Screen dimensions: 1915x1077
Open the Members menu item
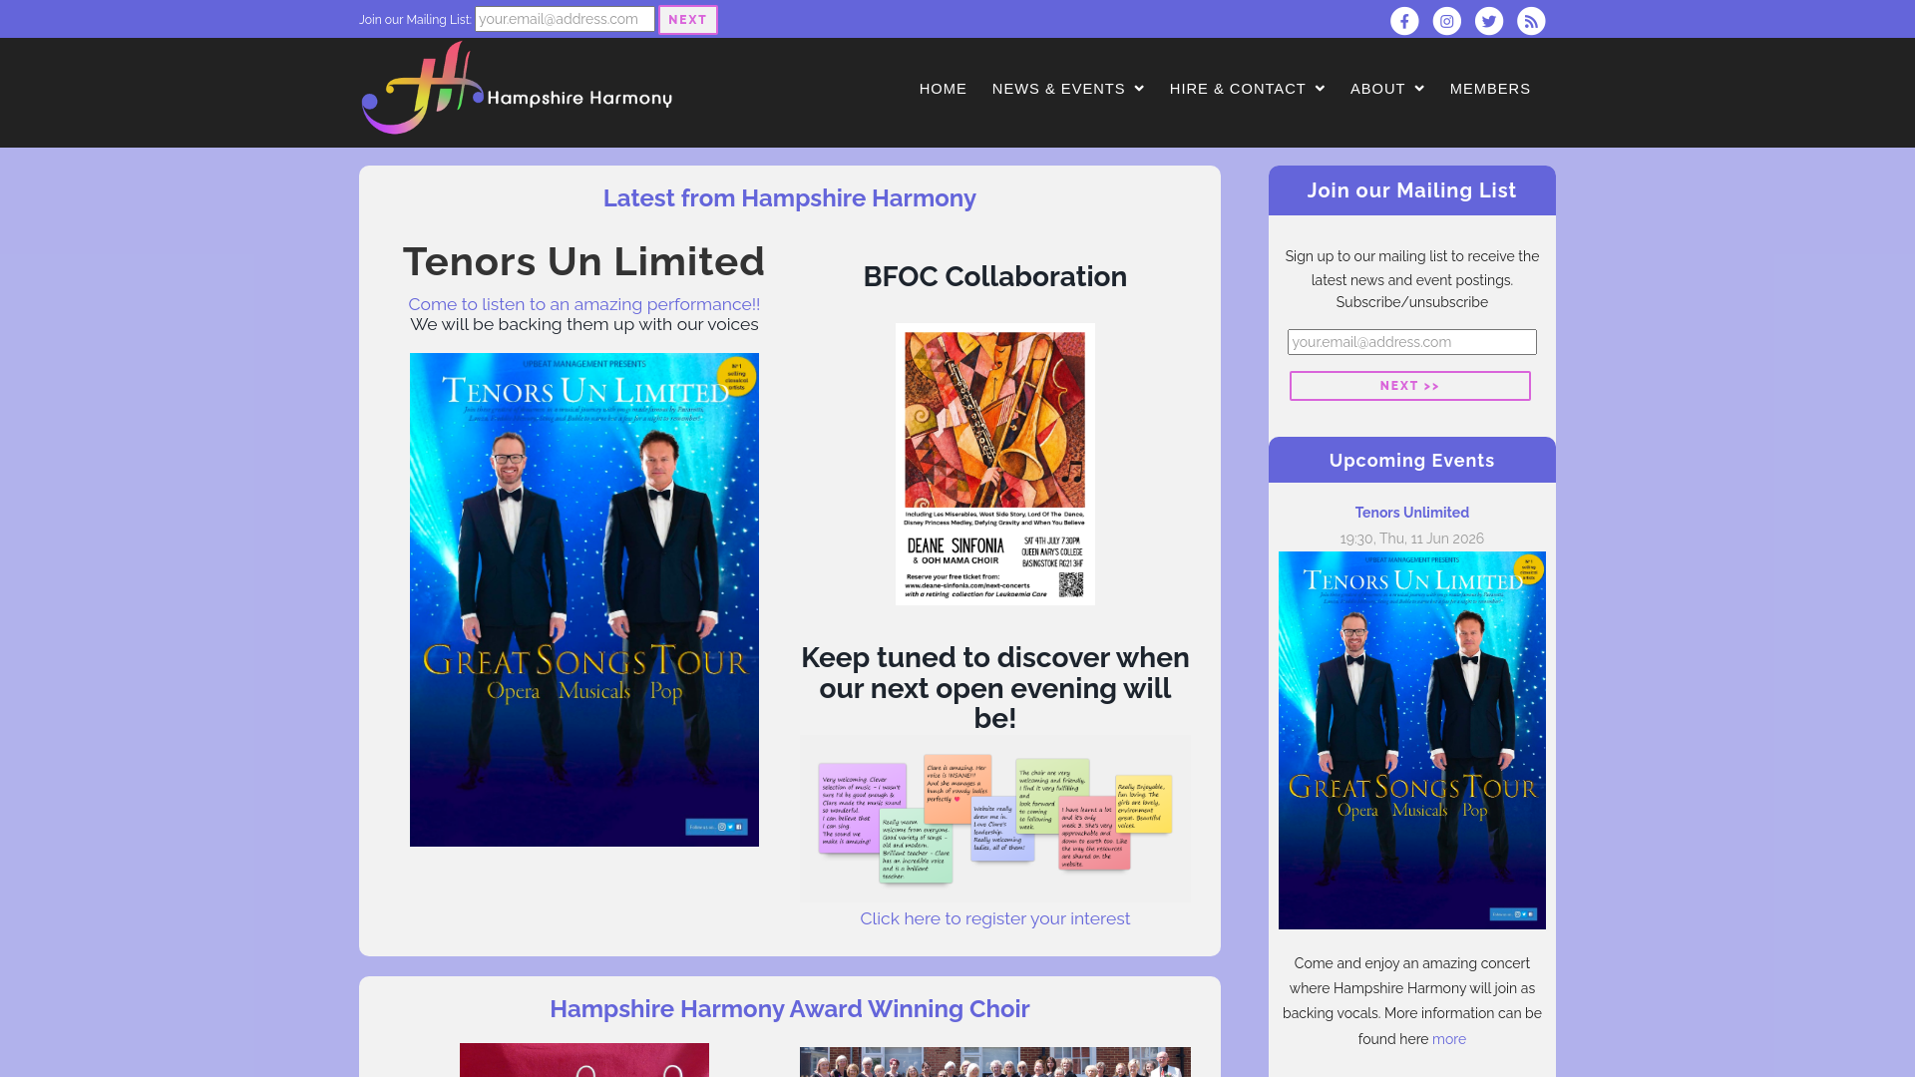(1490, 89)
